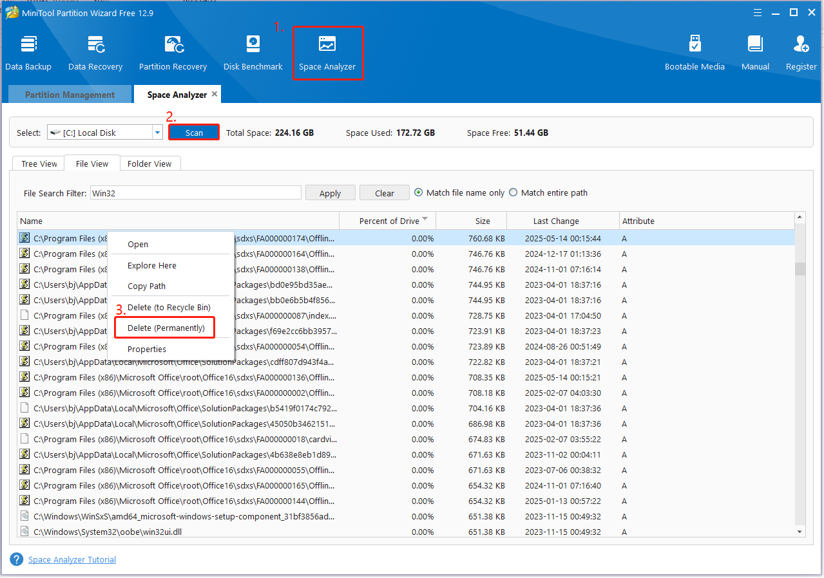Select Match entire path option
The width and height of the screenshot is (824, 578).
click(548, 192)
